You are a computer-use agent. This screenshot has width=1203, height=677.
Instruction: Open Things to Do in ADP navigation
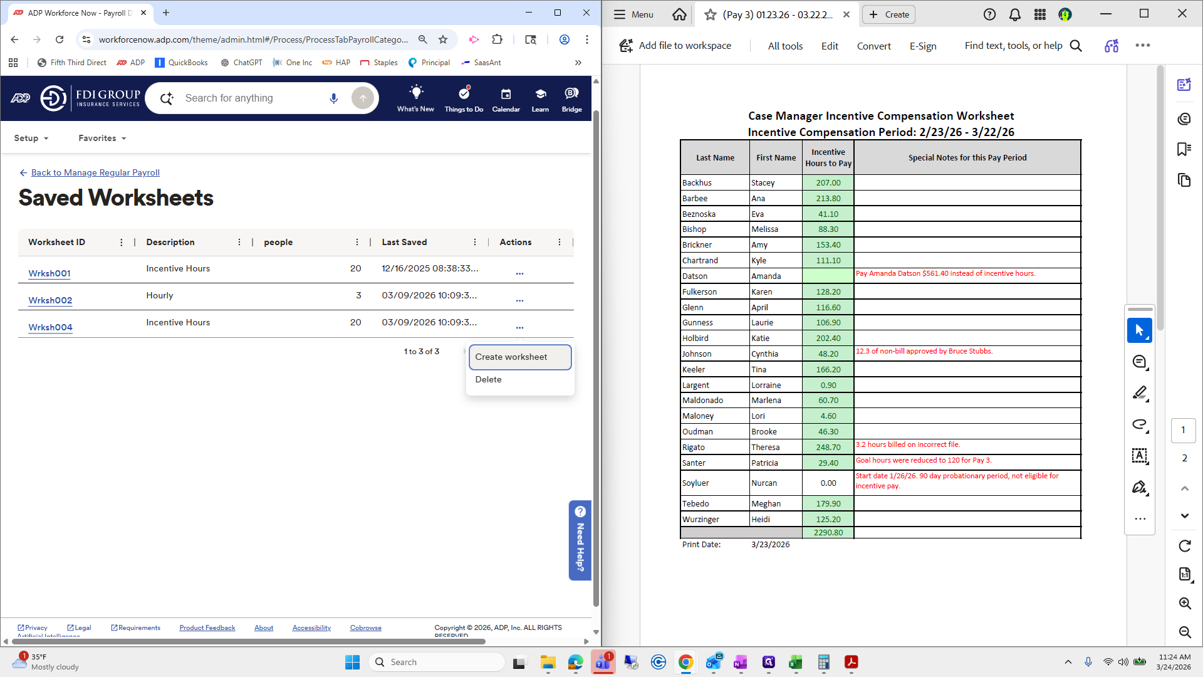[463, 98]
